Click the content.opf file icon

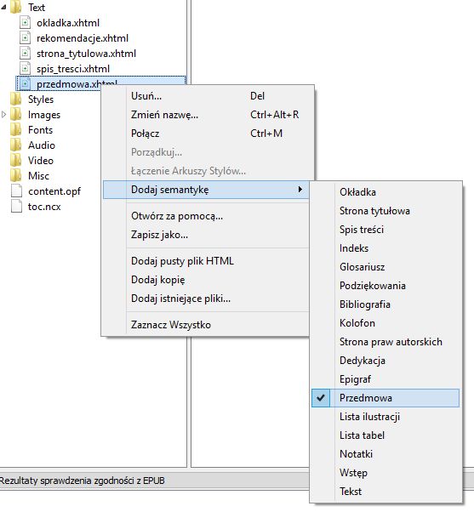[16, 191]
